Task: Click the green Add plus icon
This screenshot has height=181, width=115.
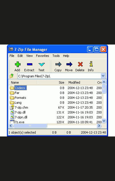Action: [x=18, y=64]
